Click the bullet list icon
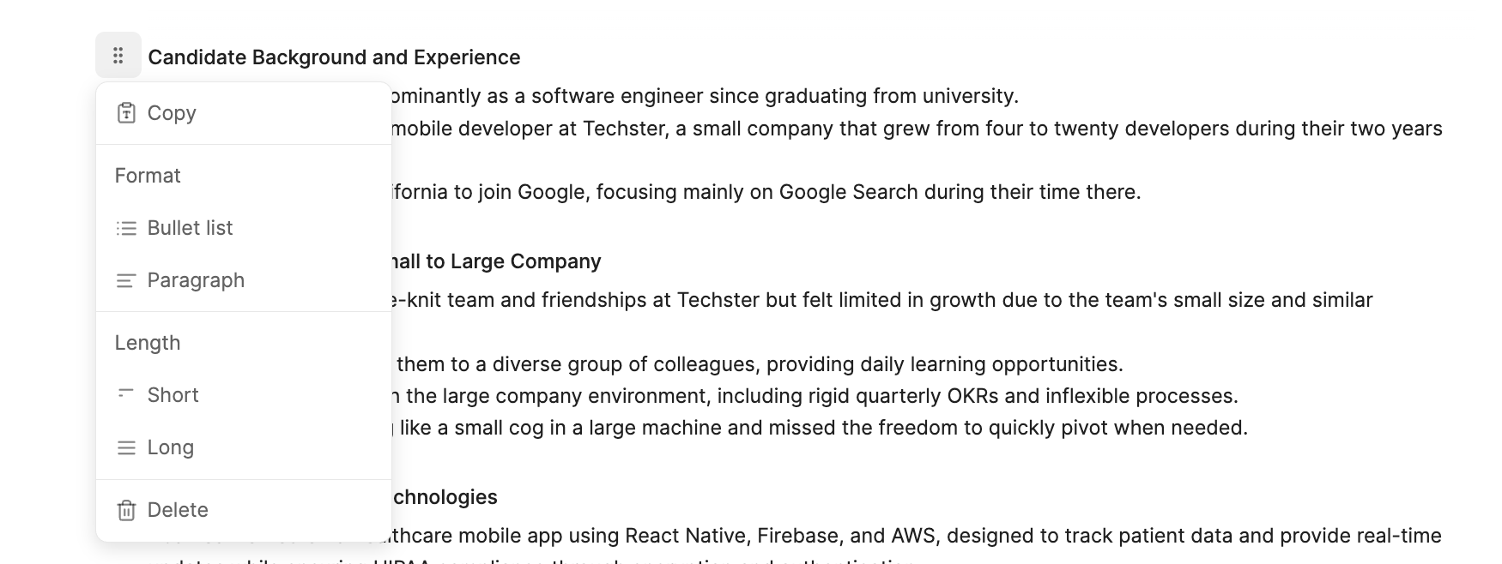This screenshot has height=564, width=1502. (126, 228)
